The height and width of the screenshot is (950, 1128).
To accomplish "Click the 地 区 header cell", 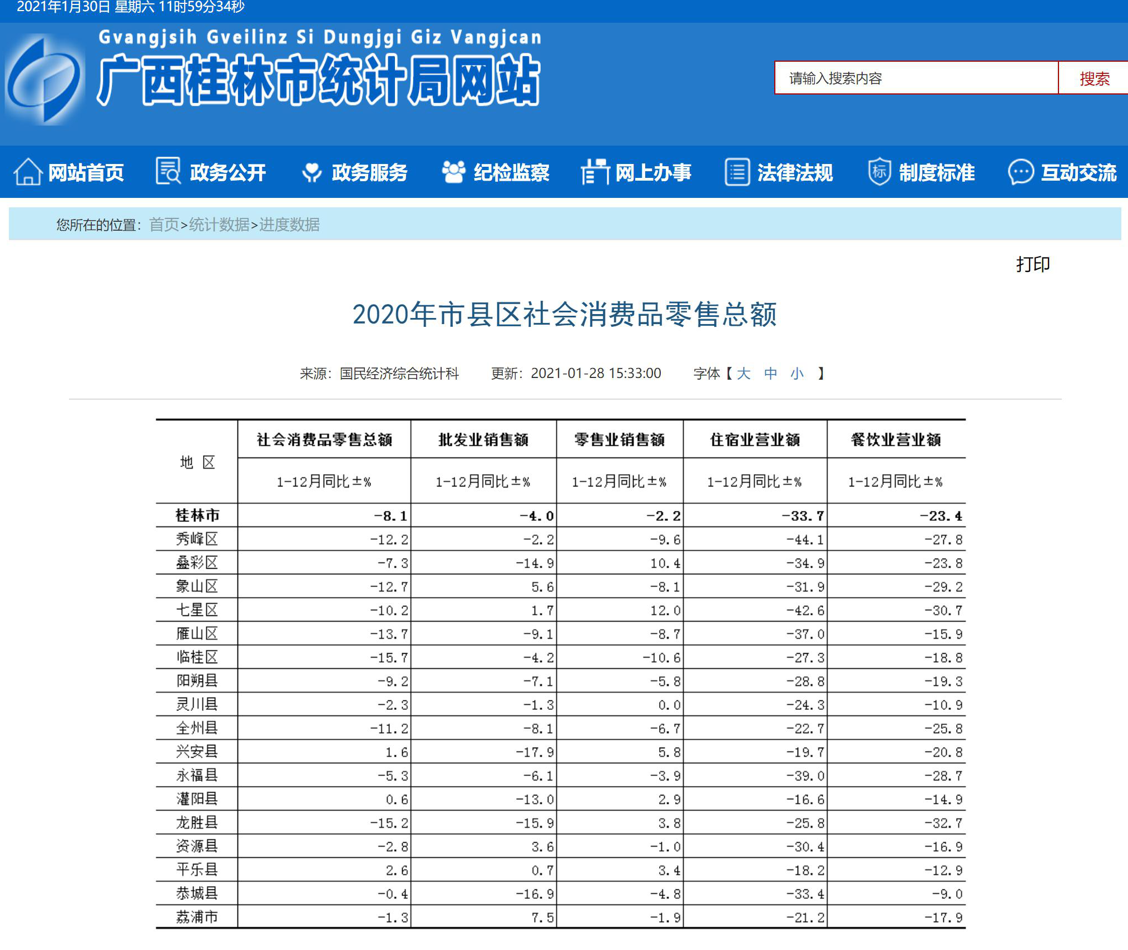I will [197, 462].
